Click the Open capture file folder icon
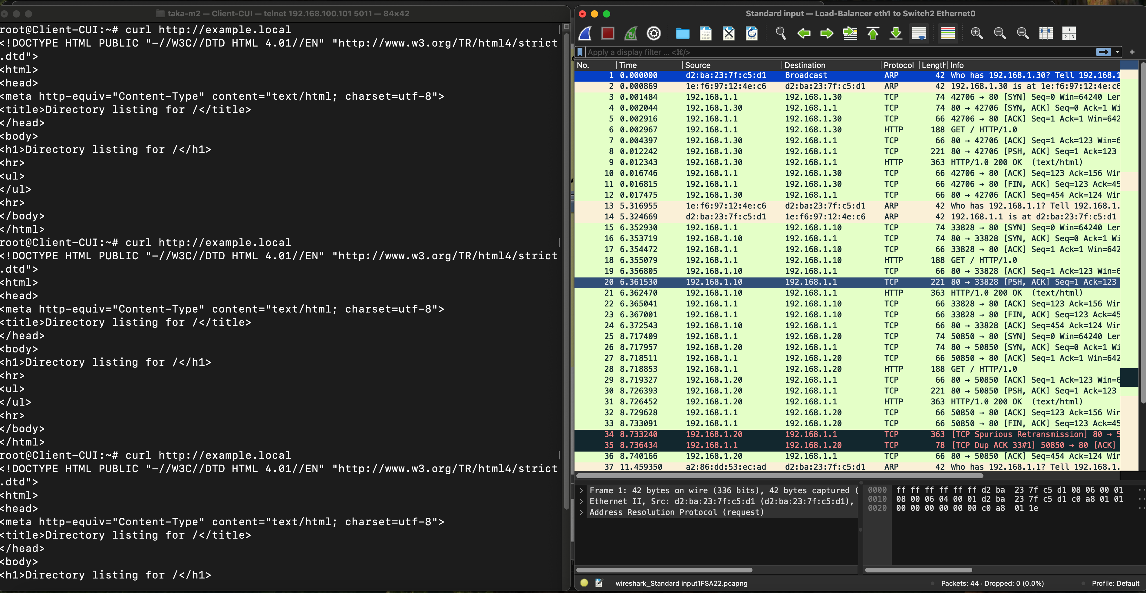Image resolution: width=1146 pixels, height=593 pixels. point(683,33)
